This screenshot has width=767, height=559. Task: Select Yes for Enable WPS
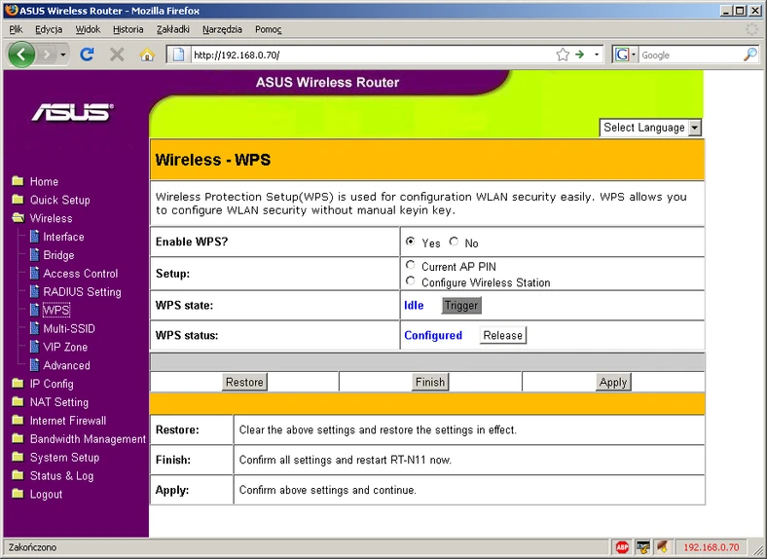click(x=411, y=242)
